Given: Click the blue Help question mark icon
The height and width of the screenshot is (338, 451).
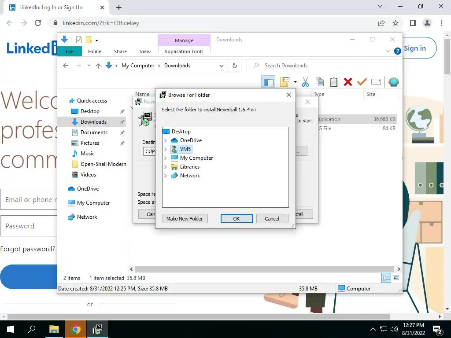Looking at the screenshot, I should click(x=398, y=51).
